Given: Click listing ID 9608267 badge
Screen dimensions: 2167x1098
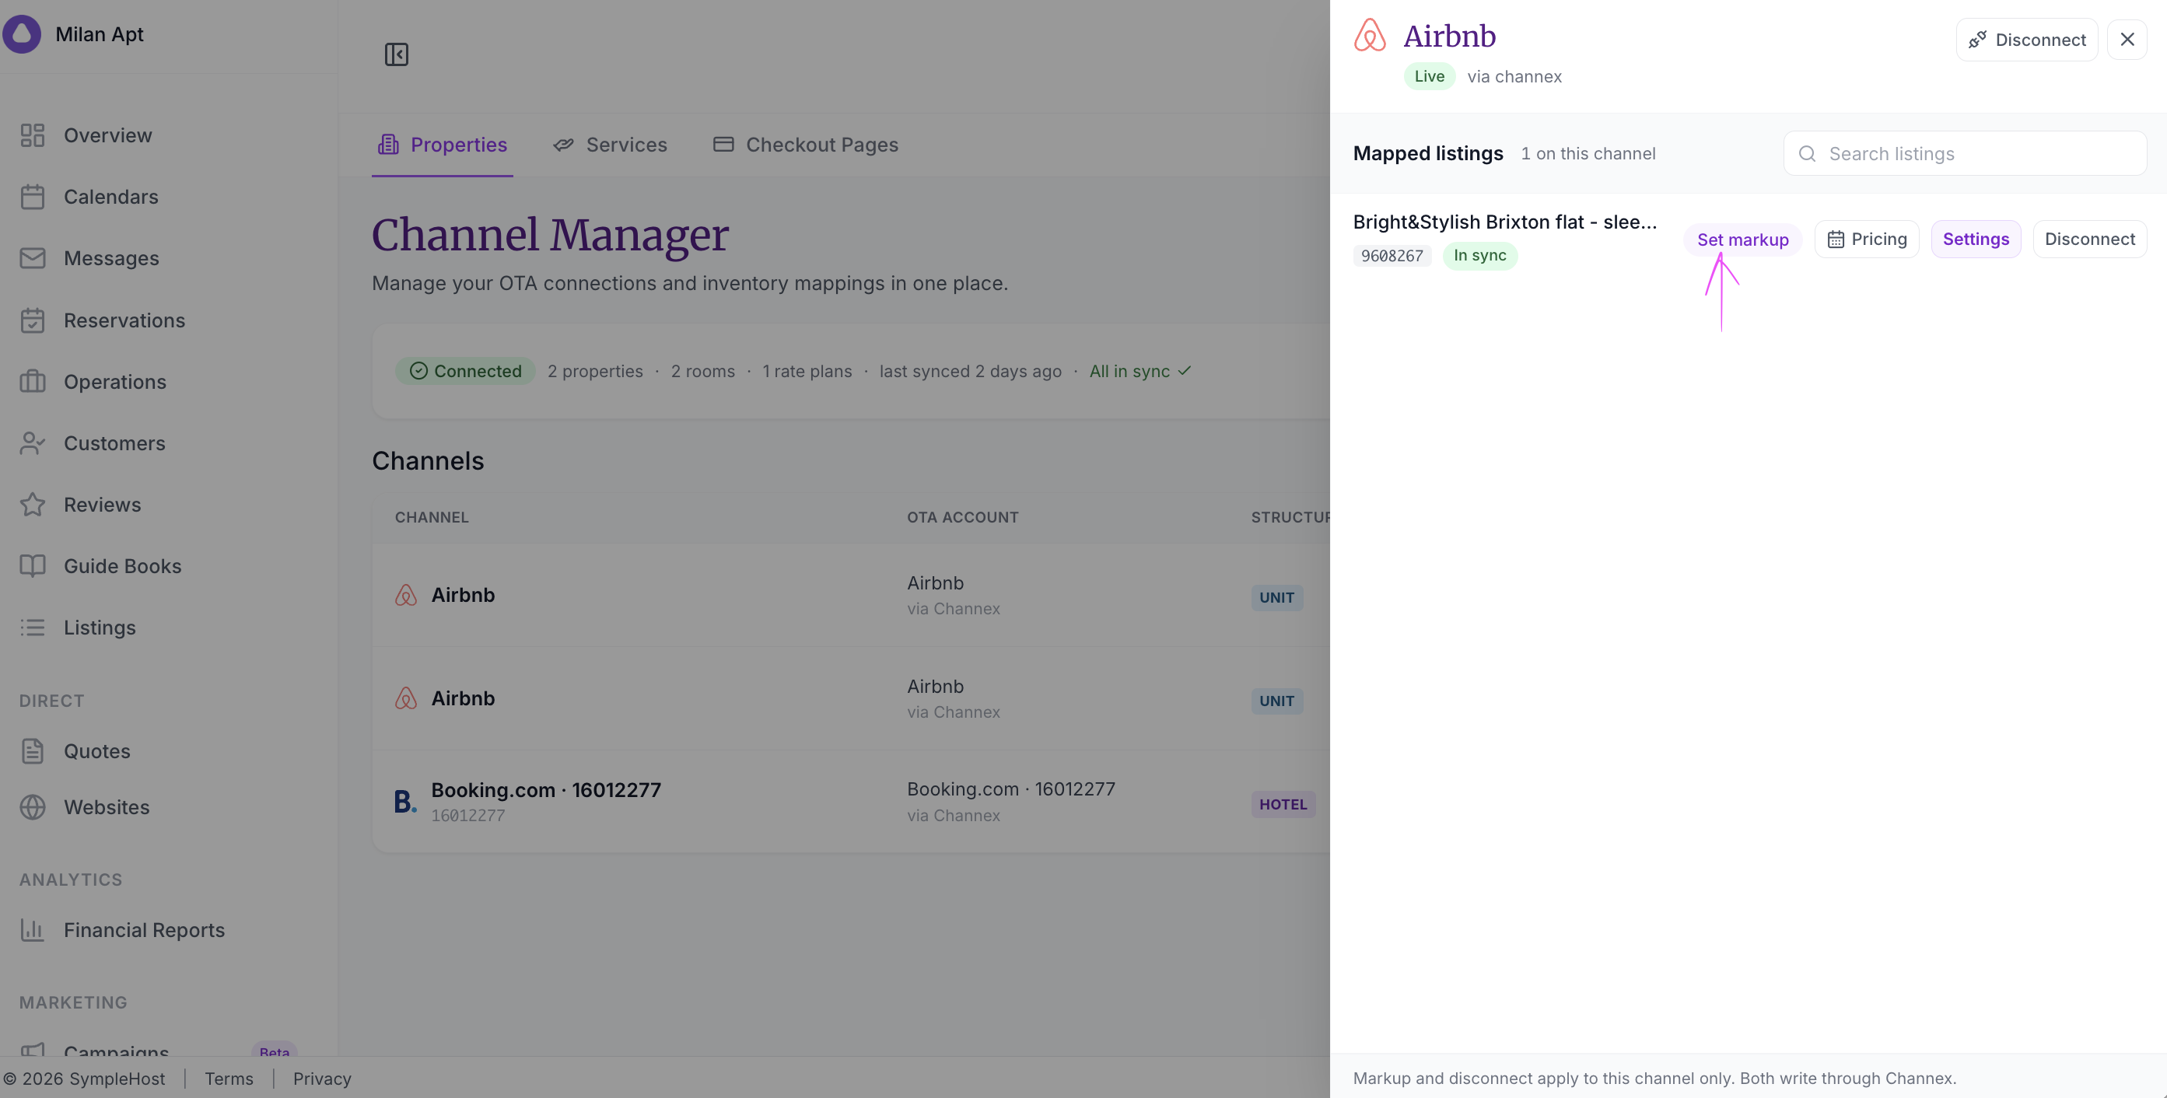Looking at the screenshot, I should click(x=1392, y=256).
